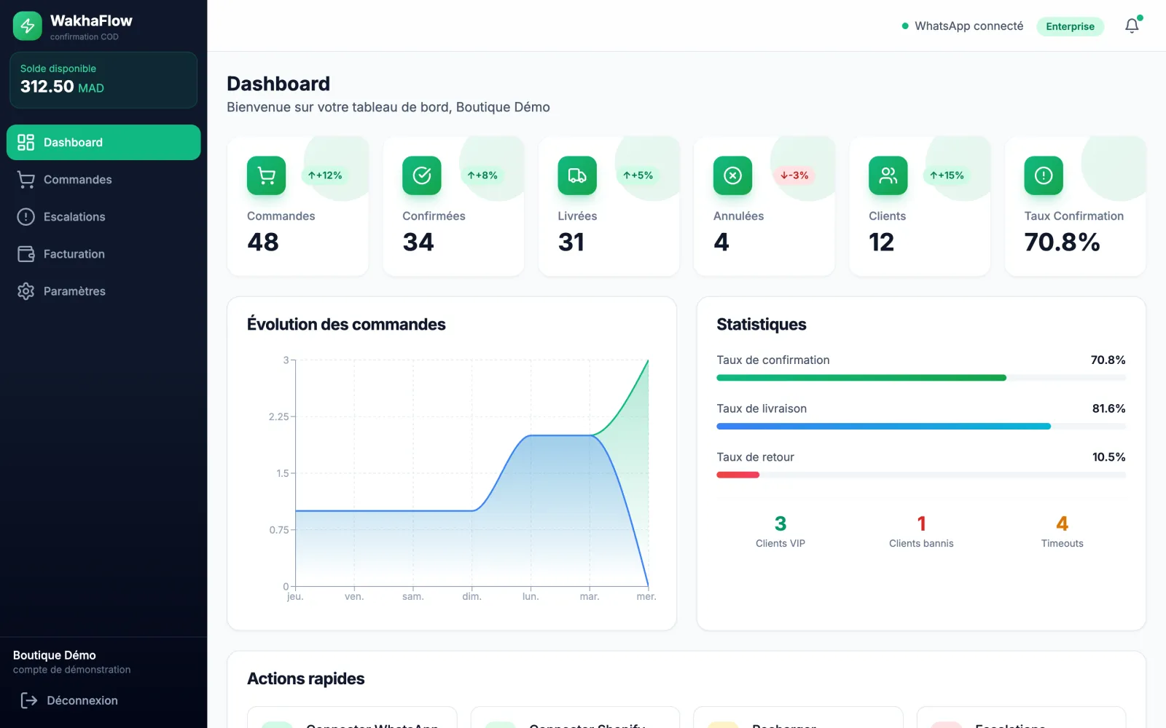Open the Dashboard menu item
Screen dimensions: 1166x728
tap(103, 142)
